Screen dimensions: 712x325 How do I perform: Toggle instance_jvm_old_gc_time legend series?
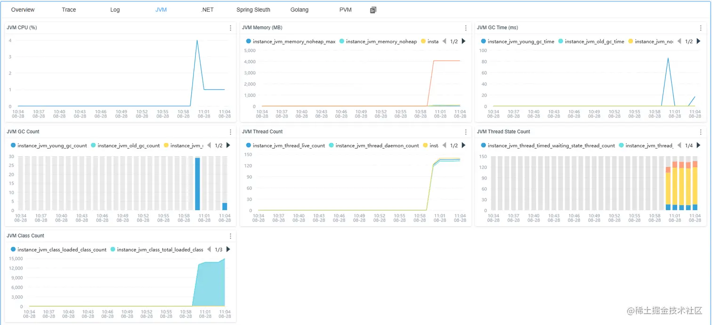pos(591,41)
